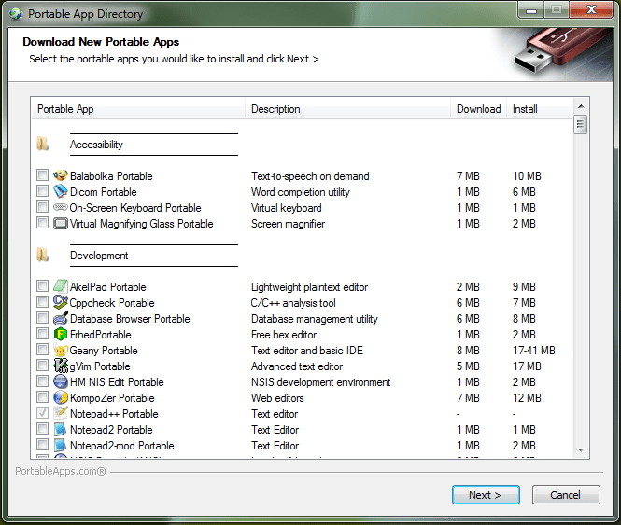Click the Balabolka Portable app icon
Image resolution: width=621 pixels, height=525 pixels.
(61, 176)
